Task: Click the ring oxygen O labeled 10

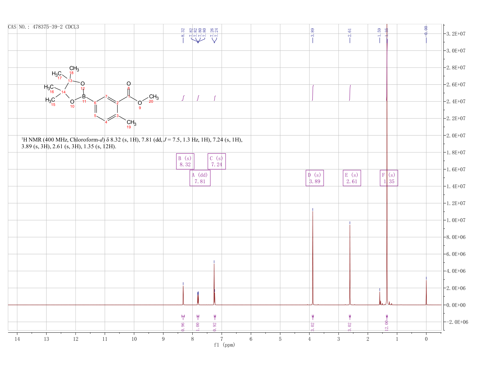Action: tap(72, 102)
